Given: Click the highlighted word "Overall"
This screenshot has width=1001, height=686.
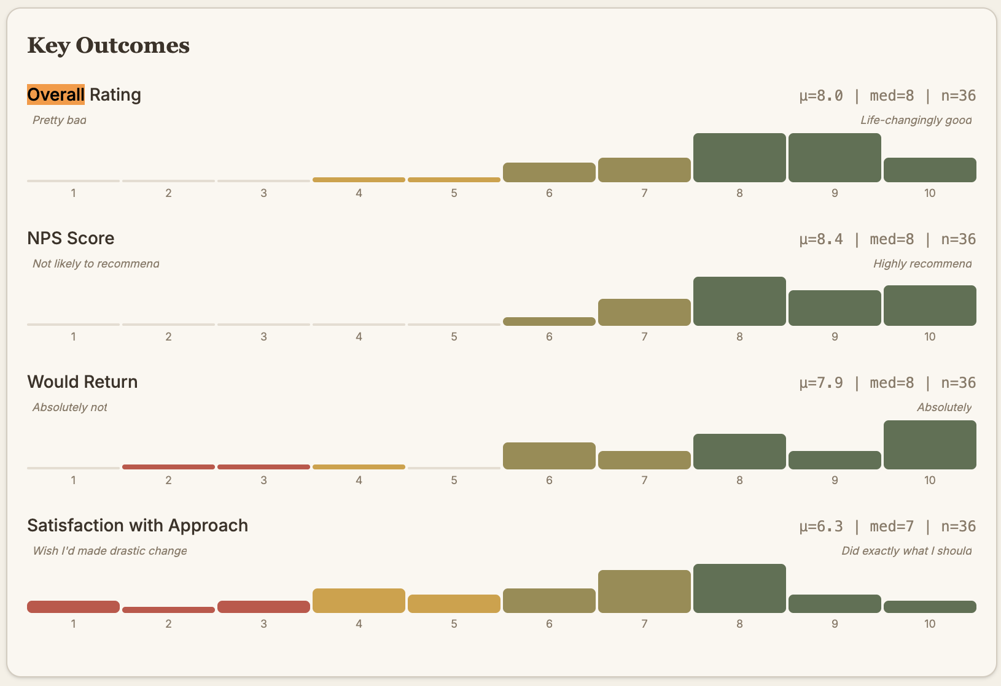Looking at the screenshot, I should [x=56, y=94].
